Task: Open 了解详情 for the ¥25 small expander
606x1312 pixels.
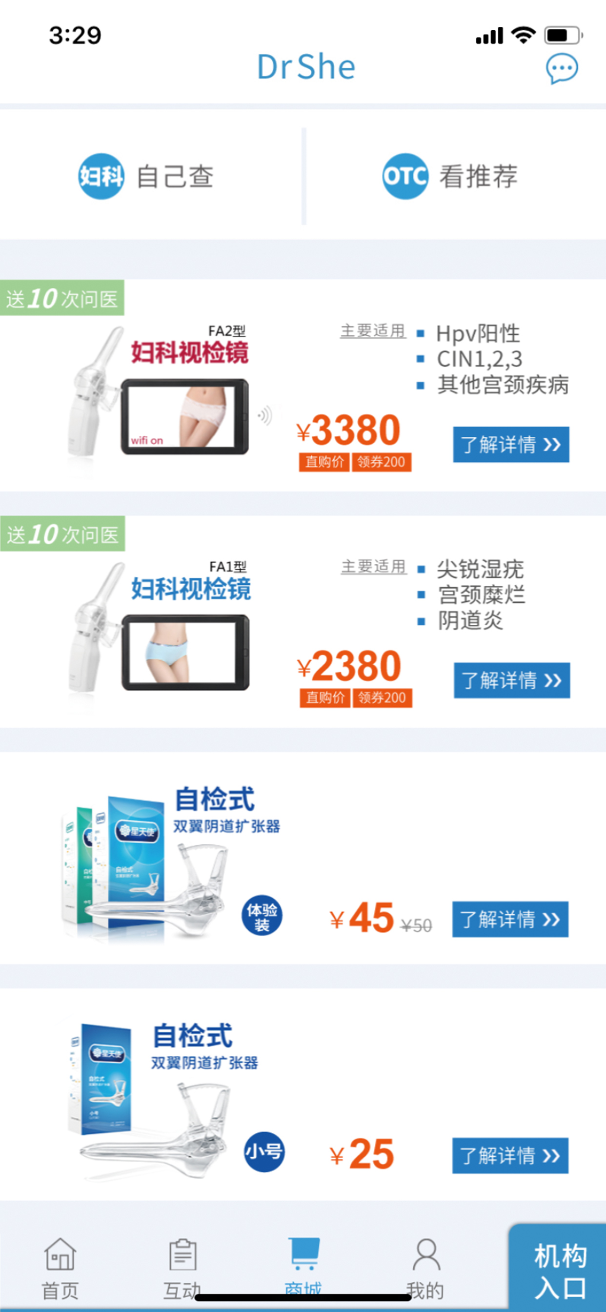Action: [510, 1156]
